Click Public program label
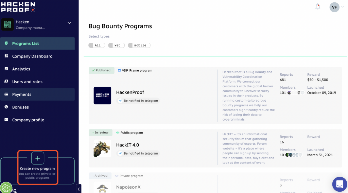The height and width of the screenshot is (193, 348). 132,133
